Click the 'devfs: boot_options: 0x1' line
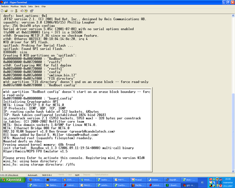The width and height of the screenshot is (235, 188). pyautogui.click(x=25, y=16)
